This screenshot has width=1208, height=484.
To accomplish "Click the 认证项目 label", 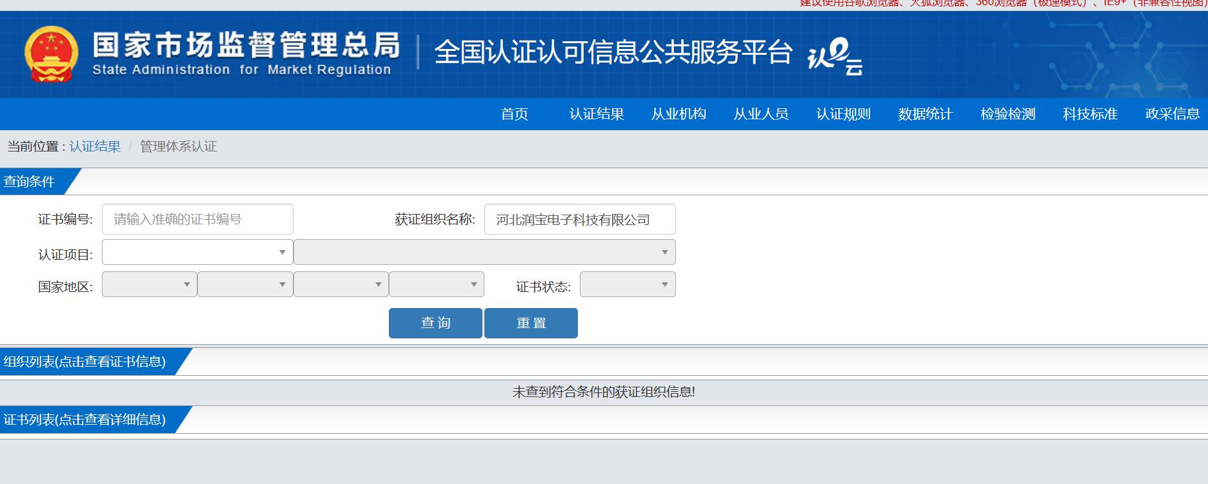I will 65,255.
